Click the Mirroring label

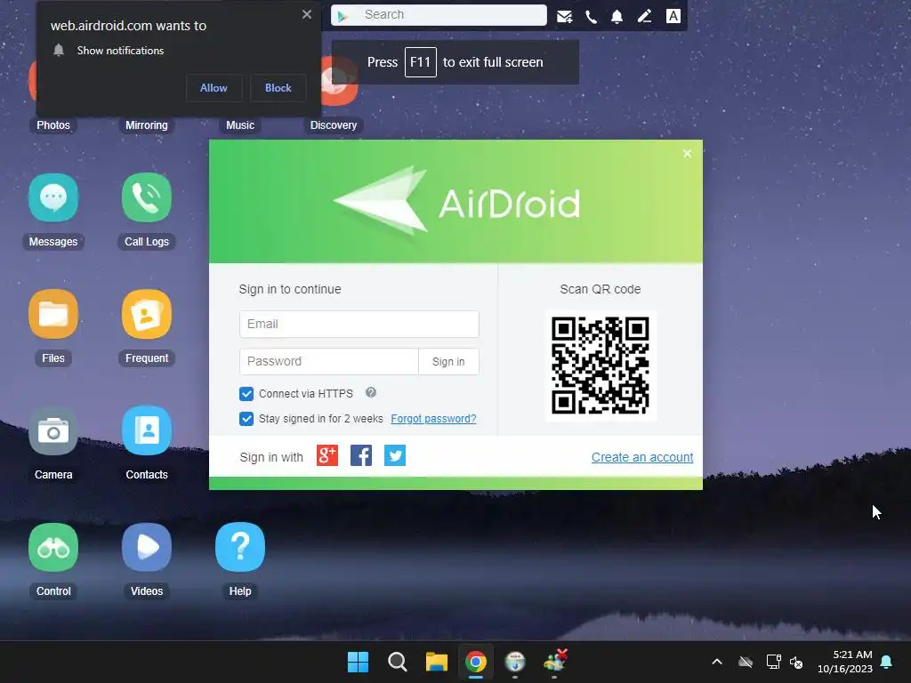point(147,125)
